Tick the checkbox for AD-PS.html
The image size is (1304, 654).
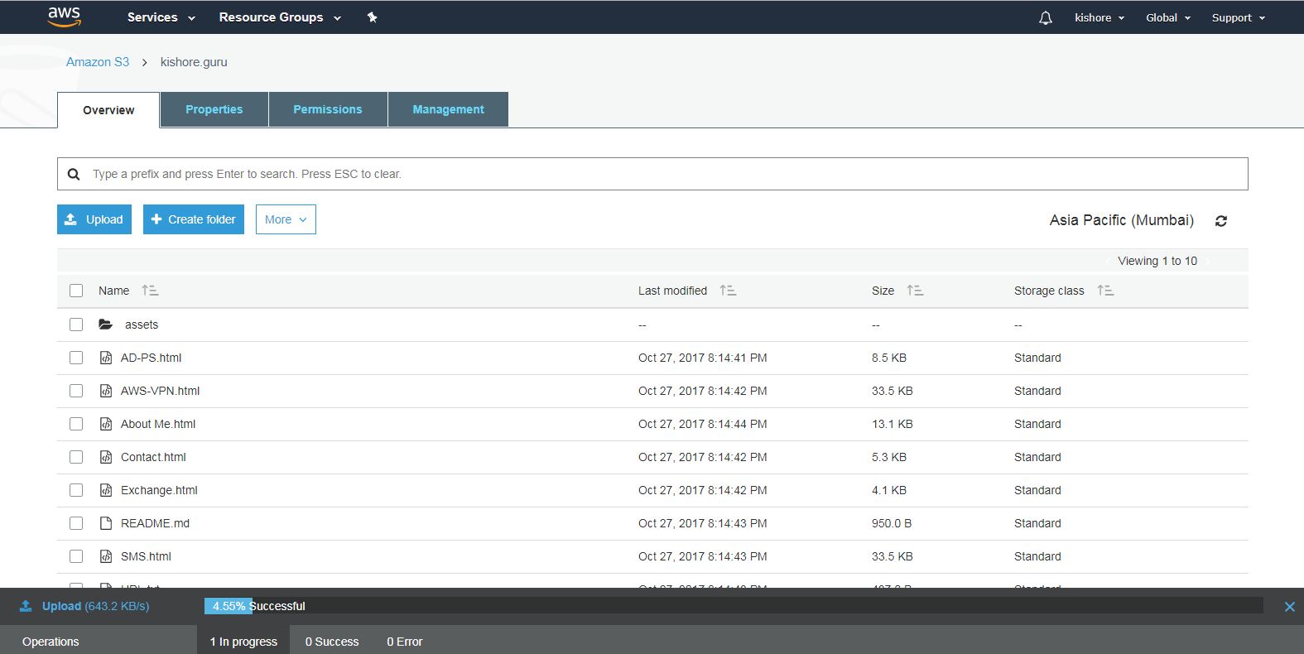coord(76,358)
